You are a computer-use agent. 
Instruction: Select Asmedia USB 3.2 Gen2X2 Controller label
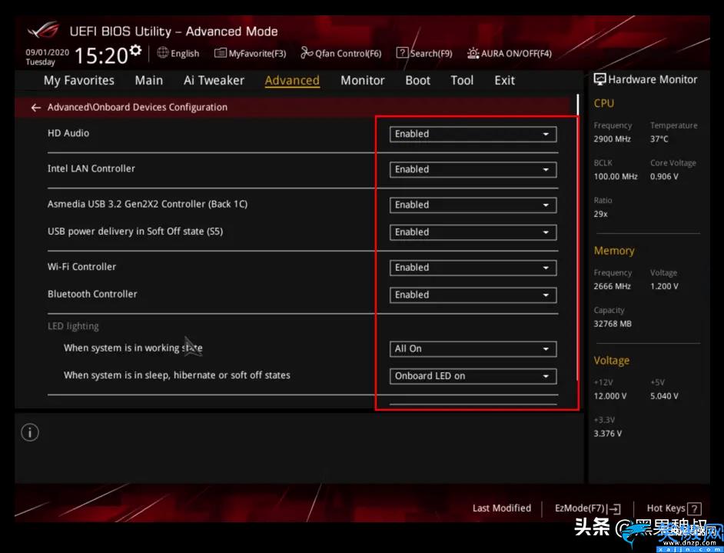(x=148, y=204)
